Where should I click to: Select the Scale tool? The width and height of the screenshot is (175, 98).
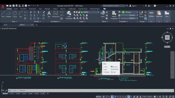[x=35, y=18]
